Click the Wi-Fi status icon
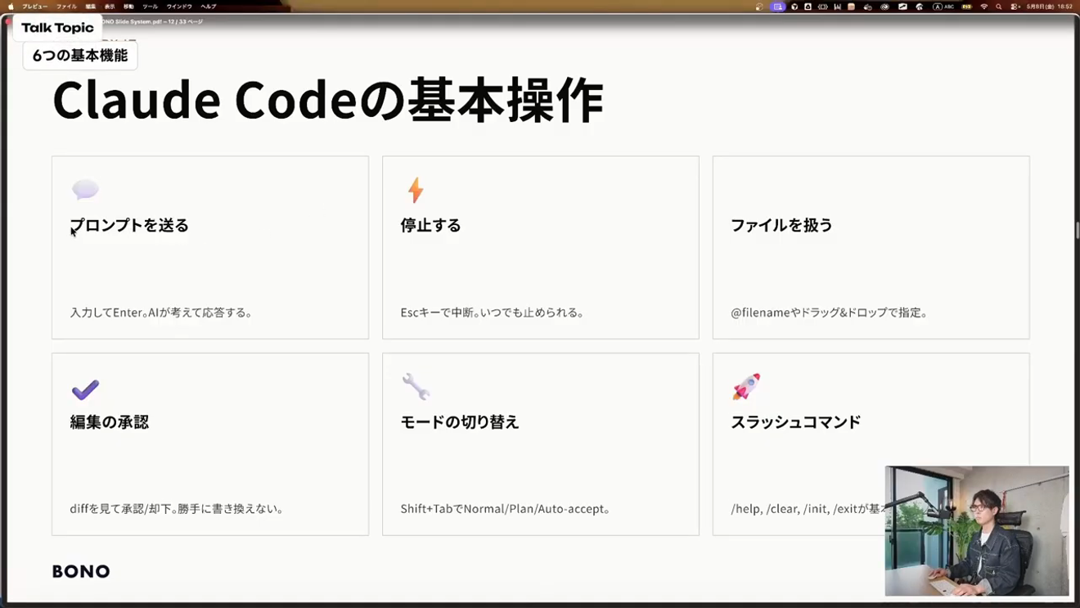This screenshot has height=608, width=1080. click(984, 7)
